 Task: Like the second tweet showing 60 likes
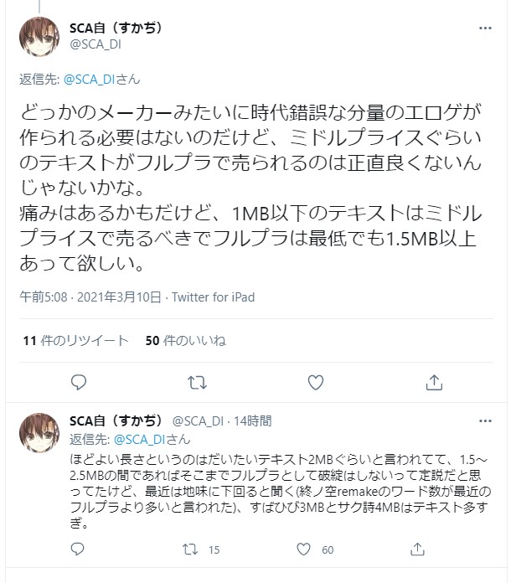[x=303, y=549]
